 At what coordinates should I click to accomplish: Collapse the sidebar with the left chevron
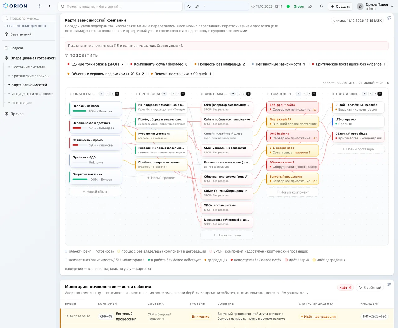click(49, 6)
